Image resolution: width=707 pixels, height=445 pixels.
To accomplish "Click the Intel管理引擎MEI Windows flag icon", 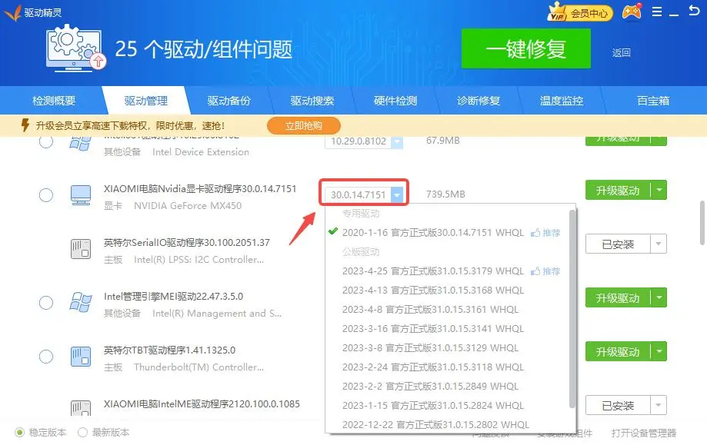I will click(x=80, y=302).
